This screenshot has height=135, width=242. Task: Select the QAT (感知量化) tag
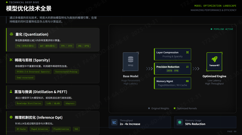click(x=48, y=46)
